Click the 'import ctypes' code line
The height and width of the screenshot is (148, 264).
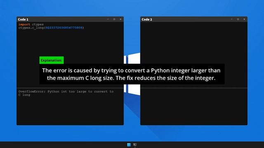(x=31, y=25)
